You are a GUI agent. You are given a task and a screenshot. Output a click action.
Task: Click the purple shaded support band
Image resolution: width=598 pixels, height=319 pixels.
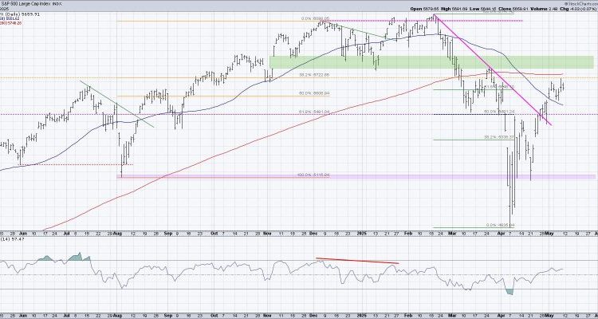[x=355, y=177]
